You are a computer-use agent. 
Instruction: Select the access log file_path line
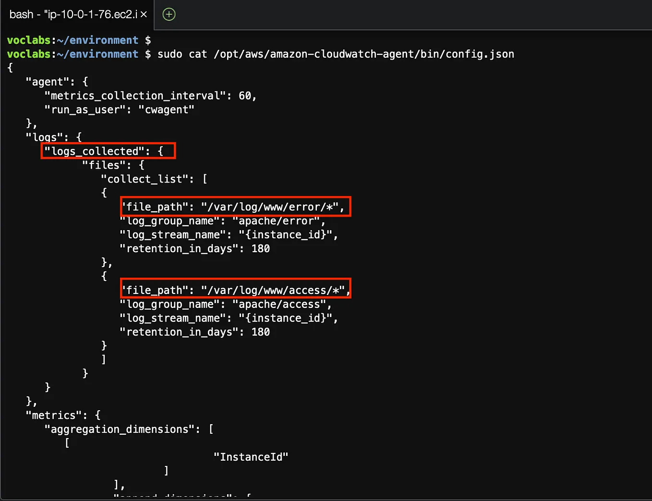[235, 290]
